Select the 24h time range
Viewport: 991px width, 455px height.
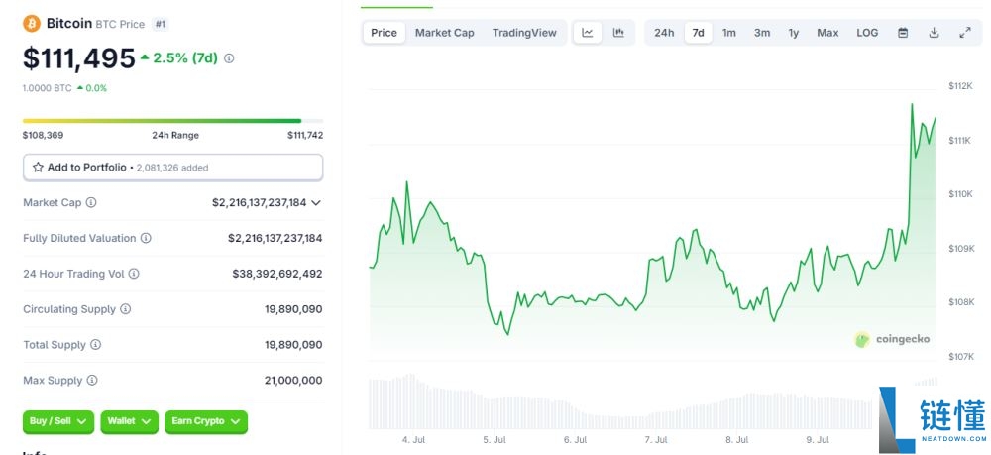click(664, 33)
